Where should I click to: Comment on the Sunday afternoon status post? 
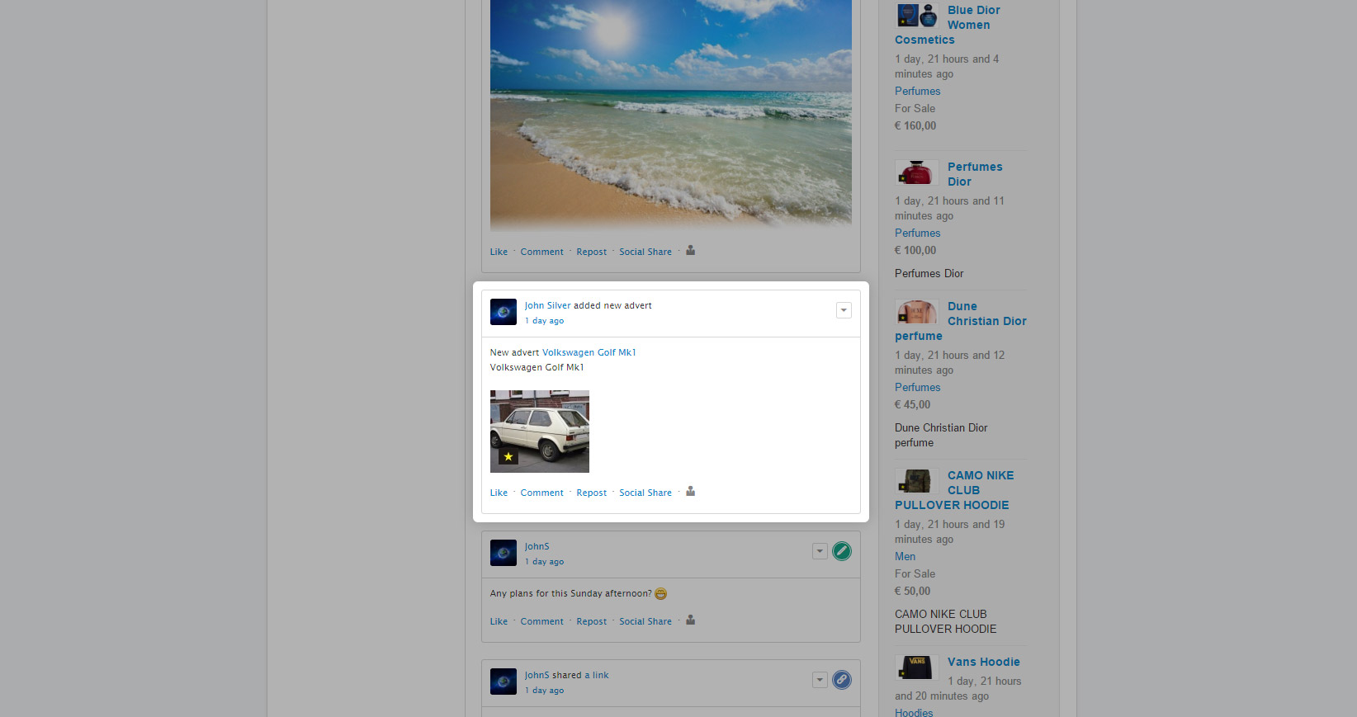click(x=541, y=621)
